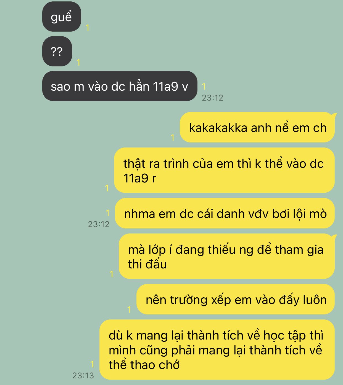Select the '??' message bubble
This screenshot has height=385, width=343.
(x=57, y=51)
